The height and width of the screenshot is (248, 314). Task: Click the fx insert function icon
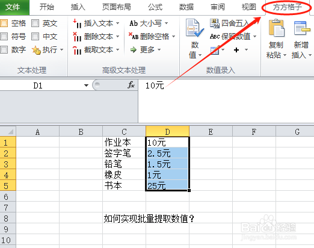[x=131, y=85]
